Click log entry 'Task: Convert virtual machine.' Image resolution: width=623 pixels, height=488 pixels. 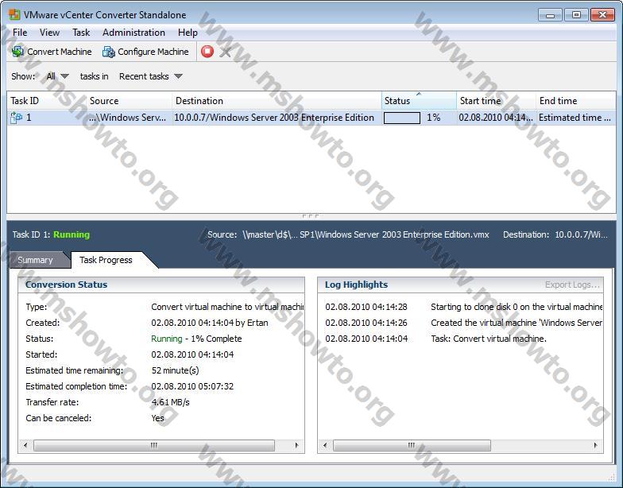point(489,339)
